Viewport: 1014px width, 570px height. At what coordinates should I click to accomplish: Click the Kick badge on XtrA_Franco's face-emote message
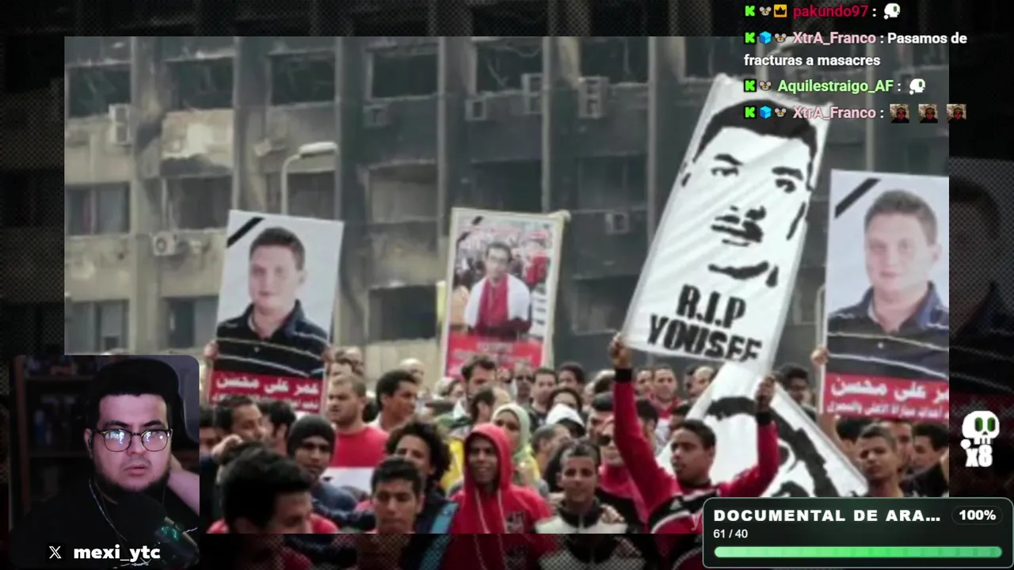750,112
